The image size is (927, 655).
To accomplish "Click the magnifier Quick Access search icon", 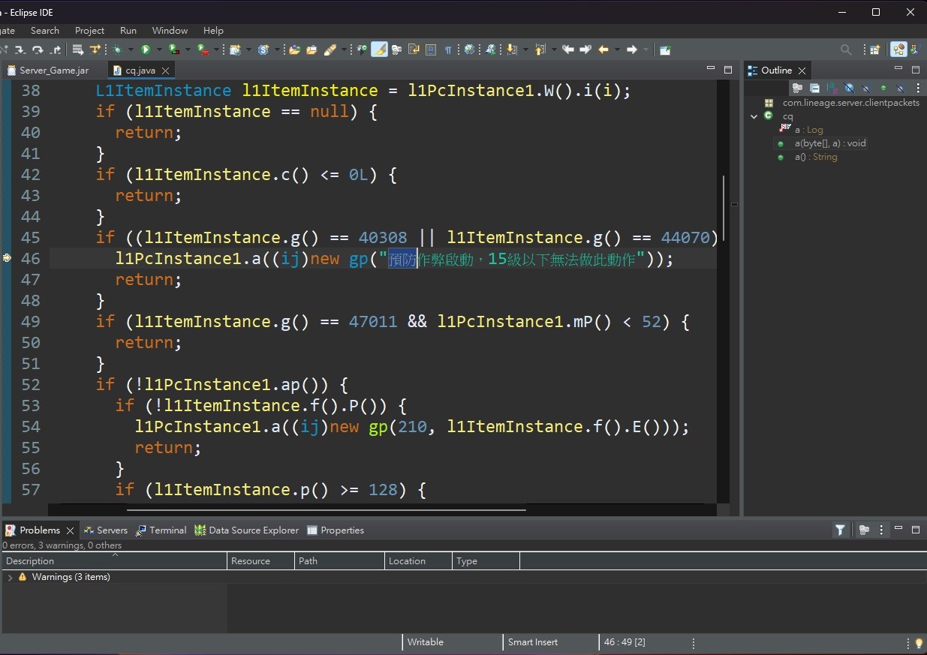I will [x=846, y=50].
